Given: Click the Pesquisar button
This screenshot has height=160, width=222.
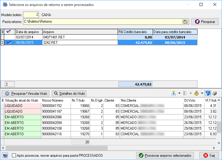Looking at the screenshot, I should click(205, 22).
